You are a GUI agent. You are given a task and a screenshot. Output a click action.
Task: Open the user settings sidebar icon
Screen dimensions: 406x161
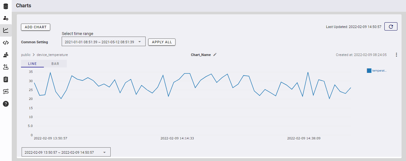pyautogui.click(x=6, y=18)
